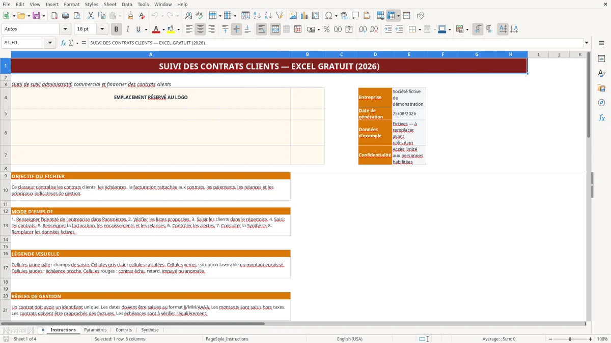
Task: Clear direct formatting icon
Action: 142,16
